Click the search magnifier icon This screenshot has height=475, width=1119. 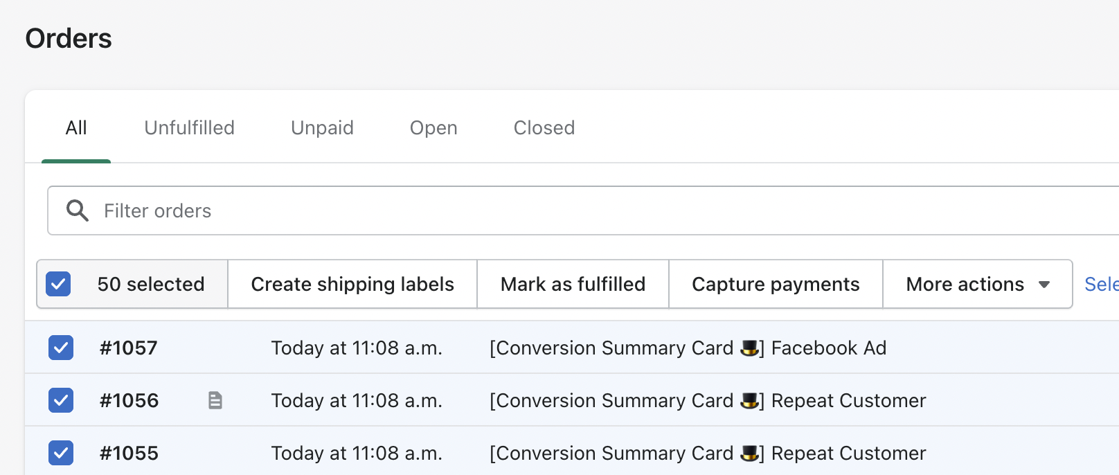(x=77, y=210)
